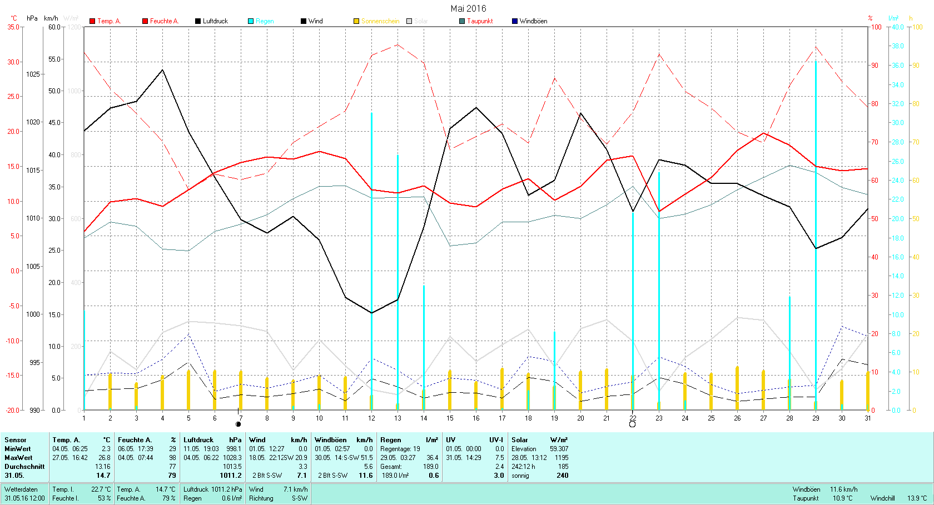Image resolution: width=934 pixels, height=505 pixels.
Task: Click UV max time 31.05. 14:29
Action: [x=464, y=458]
